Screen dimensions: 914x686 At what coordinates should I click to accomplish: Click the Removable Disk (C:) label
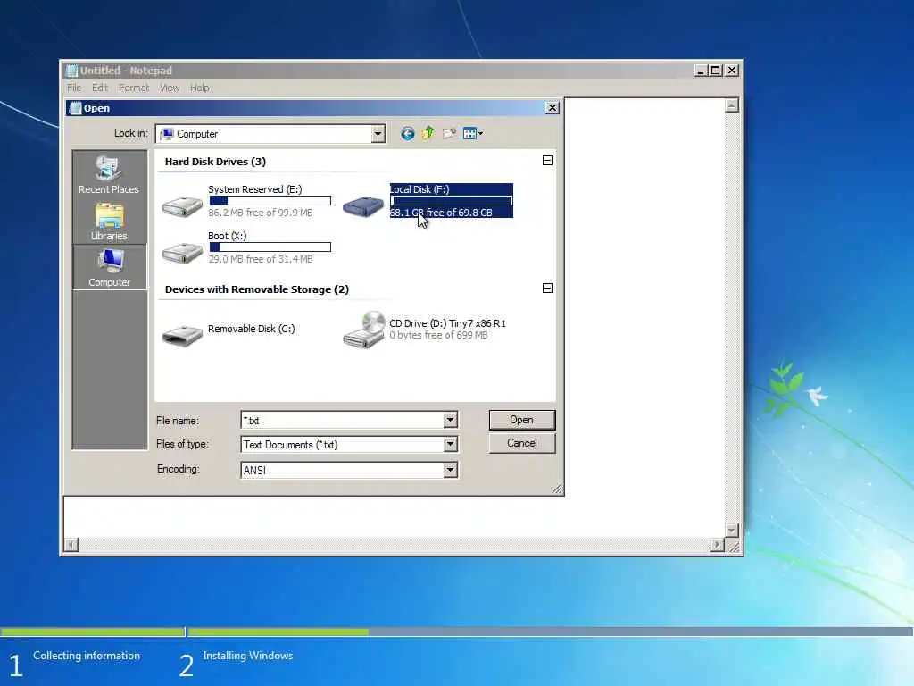coord(251,329)
